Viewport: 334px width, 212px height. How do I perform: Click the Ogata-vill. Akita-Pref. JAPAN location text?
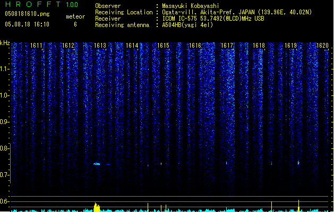(237, 12)
